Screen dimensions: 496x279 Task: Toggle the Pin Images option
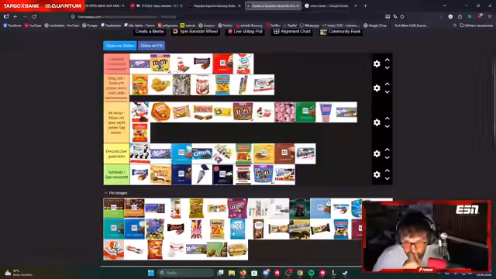pos(115,193)
